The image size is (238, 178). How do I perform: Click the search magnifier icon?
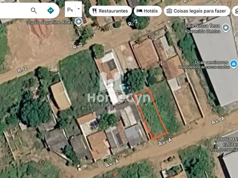click(34, 11)
